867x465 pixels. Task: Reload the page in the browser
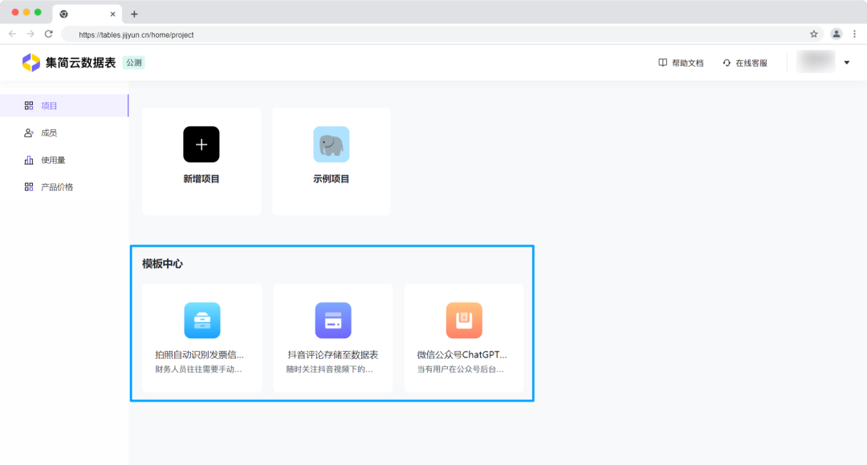pyautogui.click(x=49, y=35)
